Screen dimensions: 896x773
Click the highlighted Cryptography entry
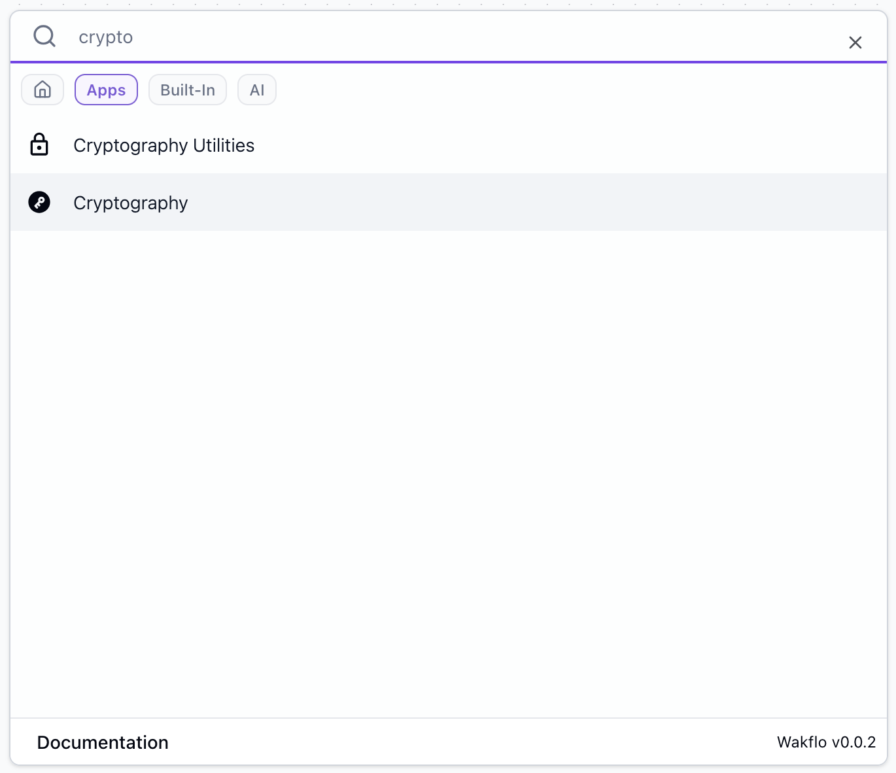tap(130, 203)
